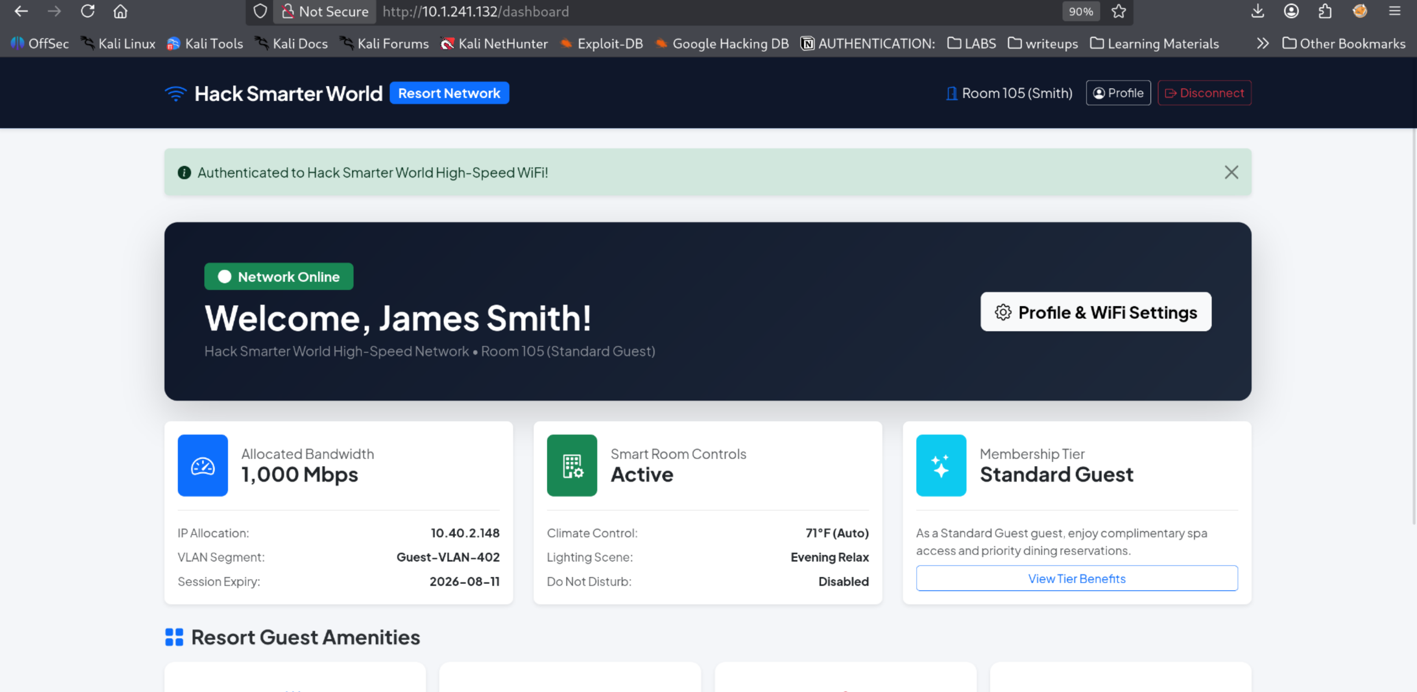This screenshot has width=1417, height=692.
Task: Expand the writeups bookmarks folder
Action: pos(1042,43)
